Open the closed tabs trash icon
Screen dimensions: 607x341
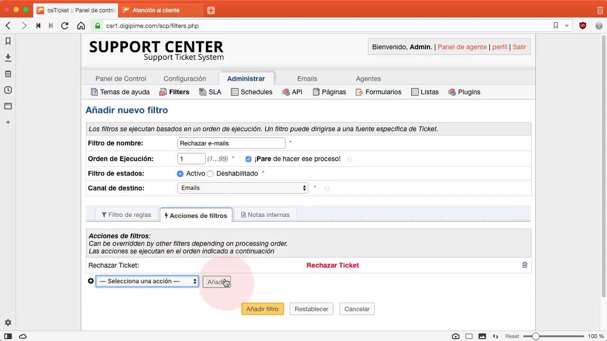(x=600, y=10)
